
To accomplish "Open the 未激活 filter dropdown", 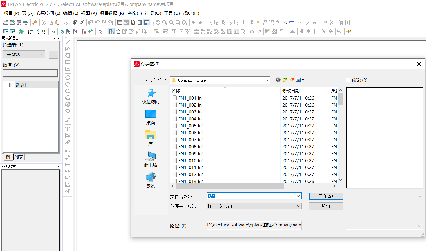I will point(24,54).
